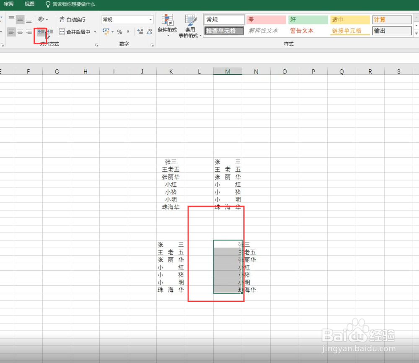419x363 pixels.
Task: Select column M header
Action: pos(228,71)
